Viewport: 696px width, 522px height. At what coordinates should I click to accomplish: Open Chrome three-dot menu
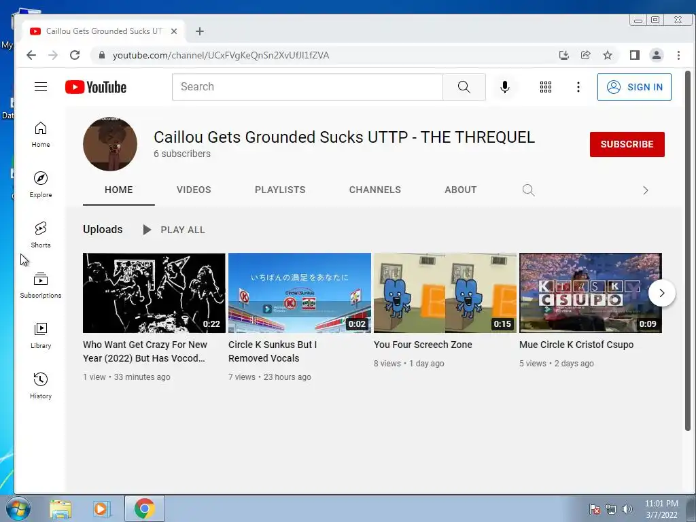(678, 55)
